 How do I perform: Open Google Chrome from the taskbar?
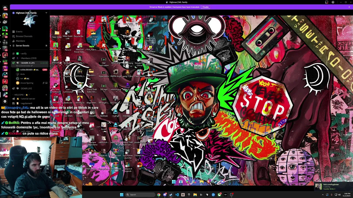pos(159,195)
